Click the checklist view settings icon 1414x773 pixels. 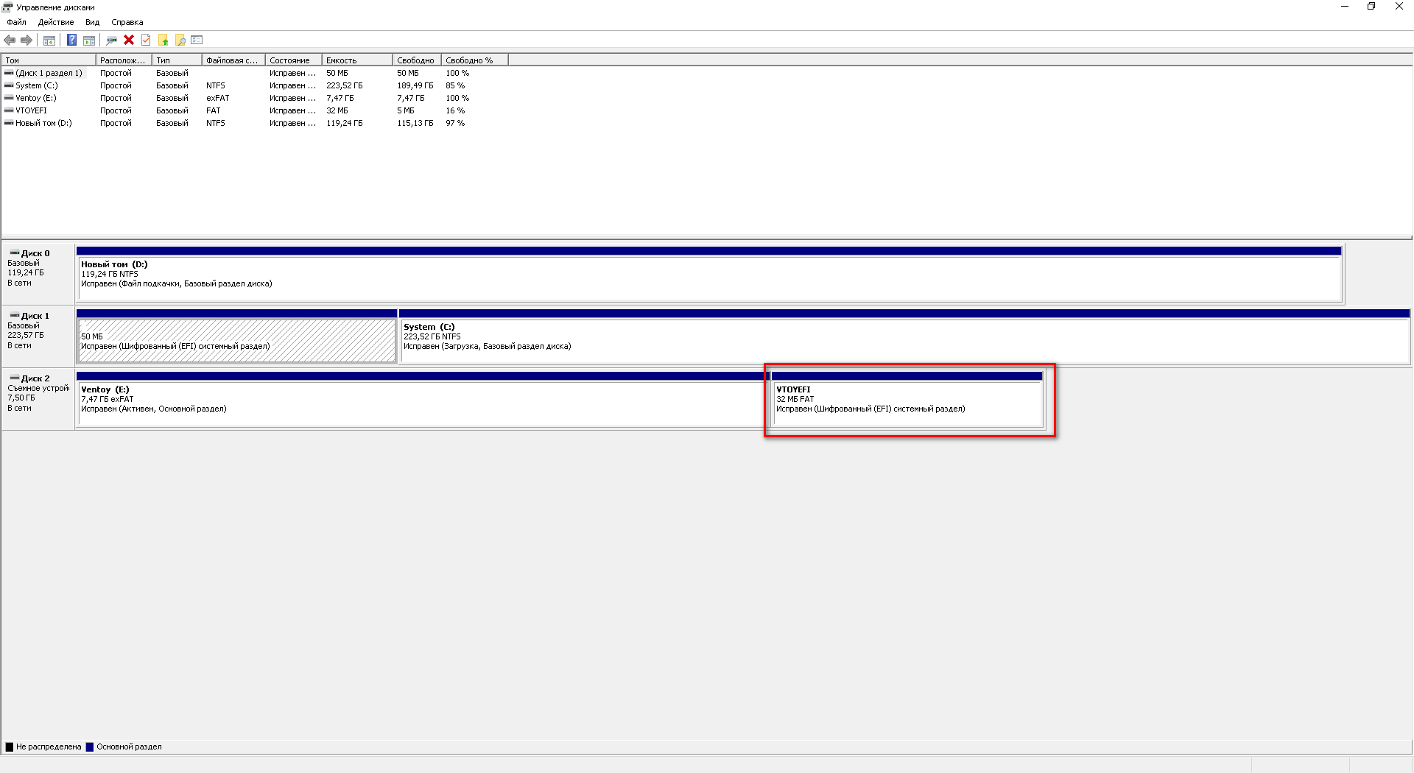click(197, 40)
